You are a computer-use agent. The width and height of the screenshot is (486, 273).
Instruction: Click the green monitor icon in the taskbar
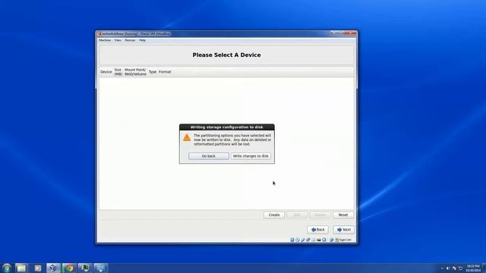85,268
